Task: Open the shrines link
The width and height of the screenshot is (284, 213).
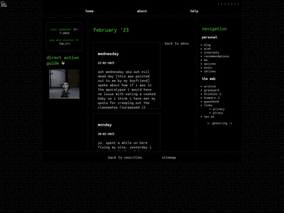Action: 210,72
